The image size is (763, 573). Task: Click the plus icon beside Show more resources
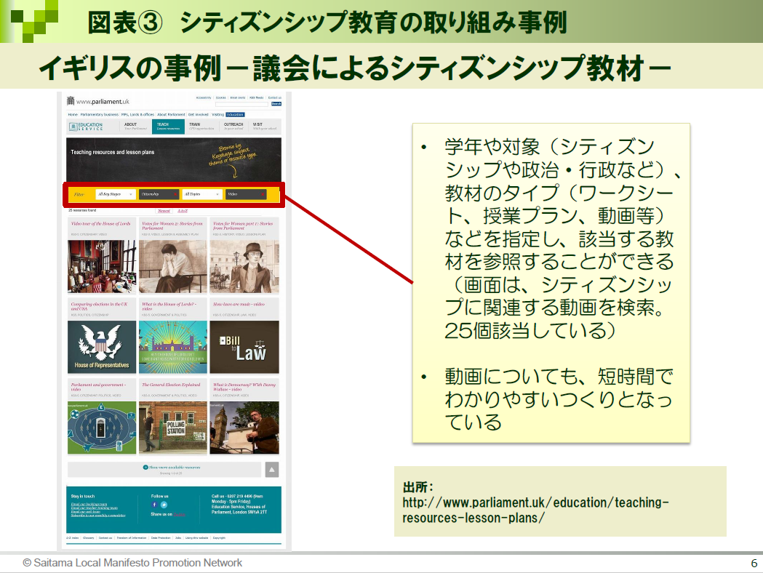[145, 467]
